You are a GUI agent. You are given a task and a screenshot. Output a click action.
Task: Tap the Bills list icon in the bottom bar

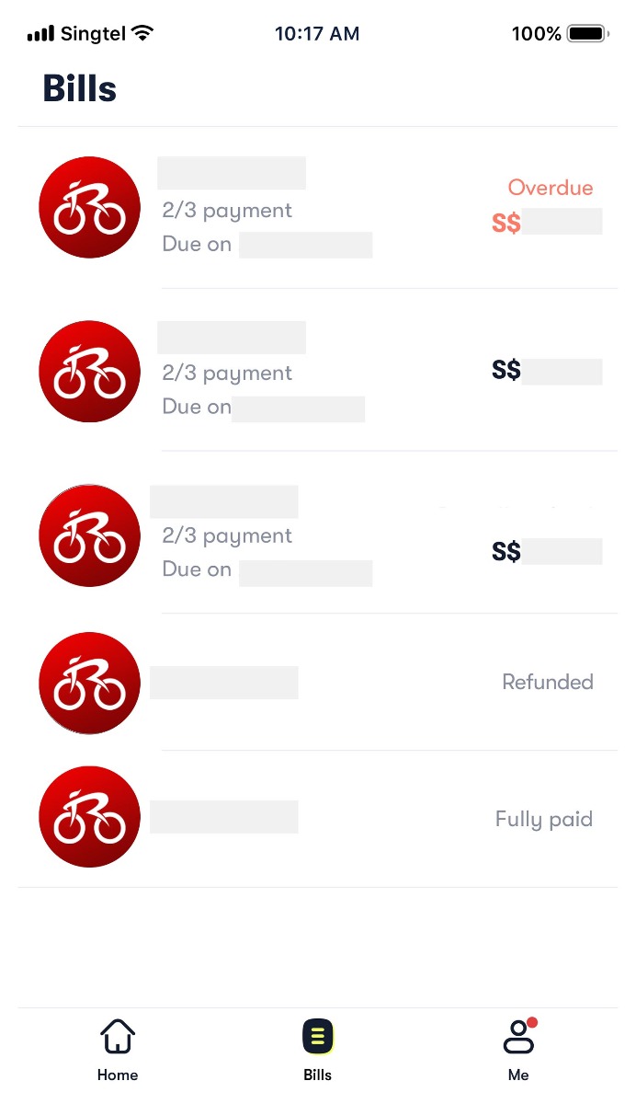317,1035
